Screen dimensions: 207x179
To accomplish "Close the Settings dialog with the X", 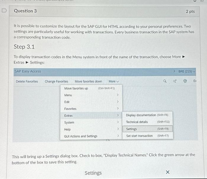I will 168,172.
